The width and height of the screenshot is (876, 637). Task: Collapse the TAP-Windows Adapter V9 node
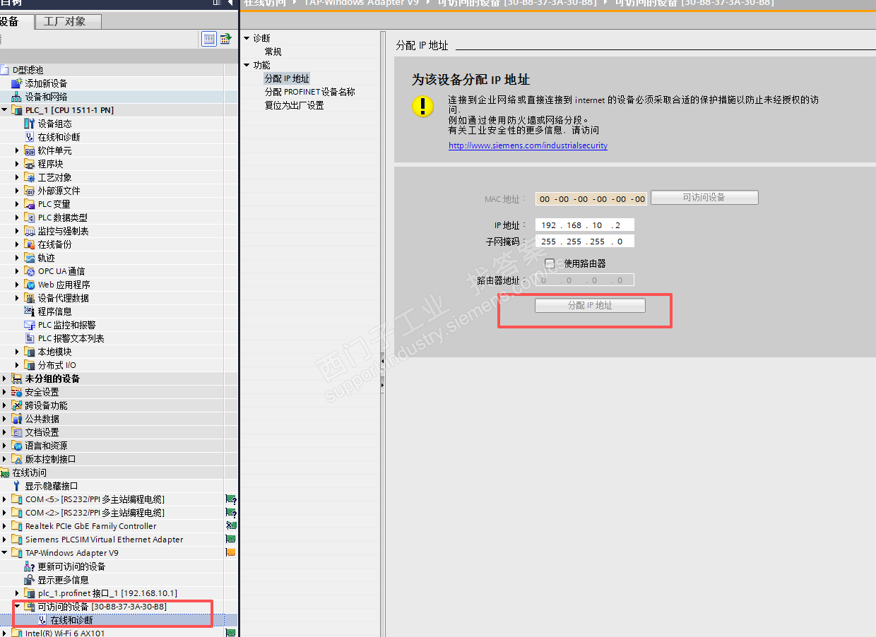click(4, 553)
